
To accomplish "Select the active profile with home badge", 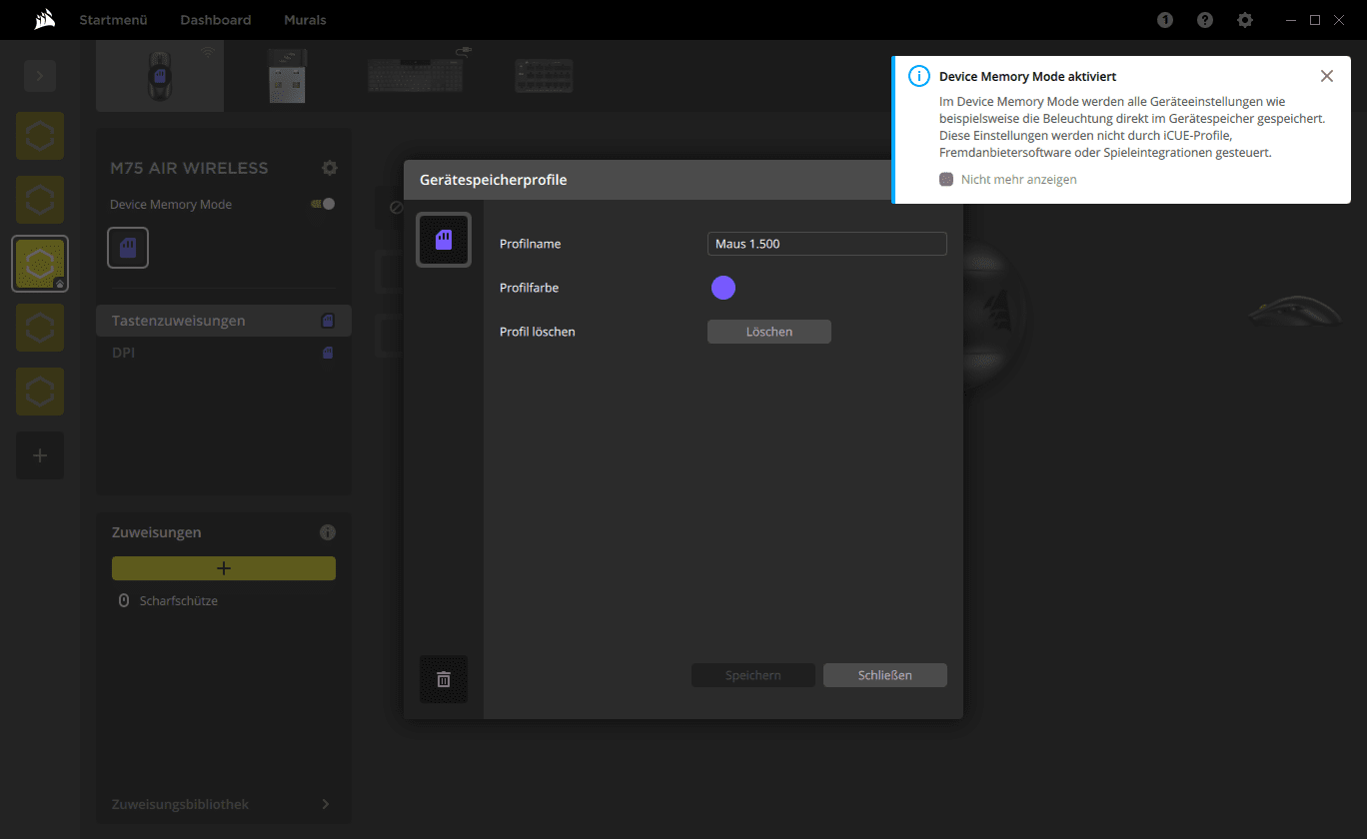I will click(x=40, y=264).
